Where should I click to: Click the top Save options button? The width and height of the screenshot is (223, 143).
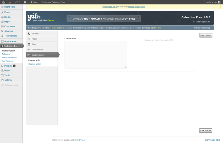[x=206, y=35]
